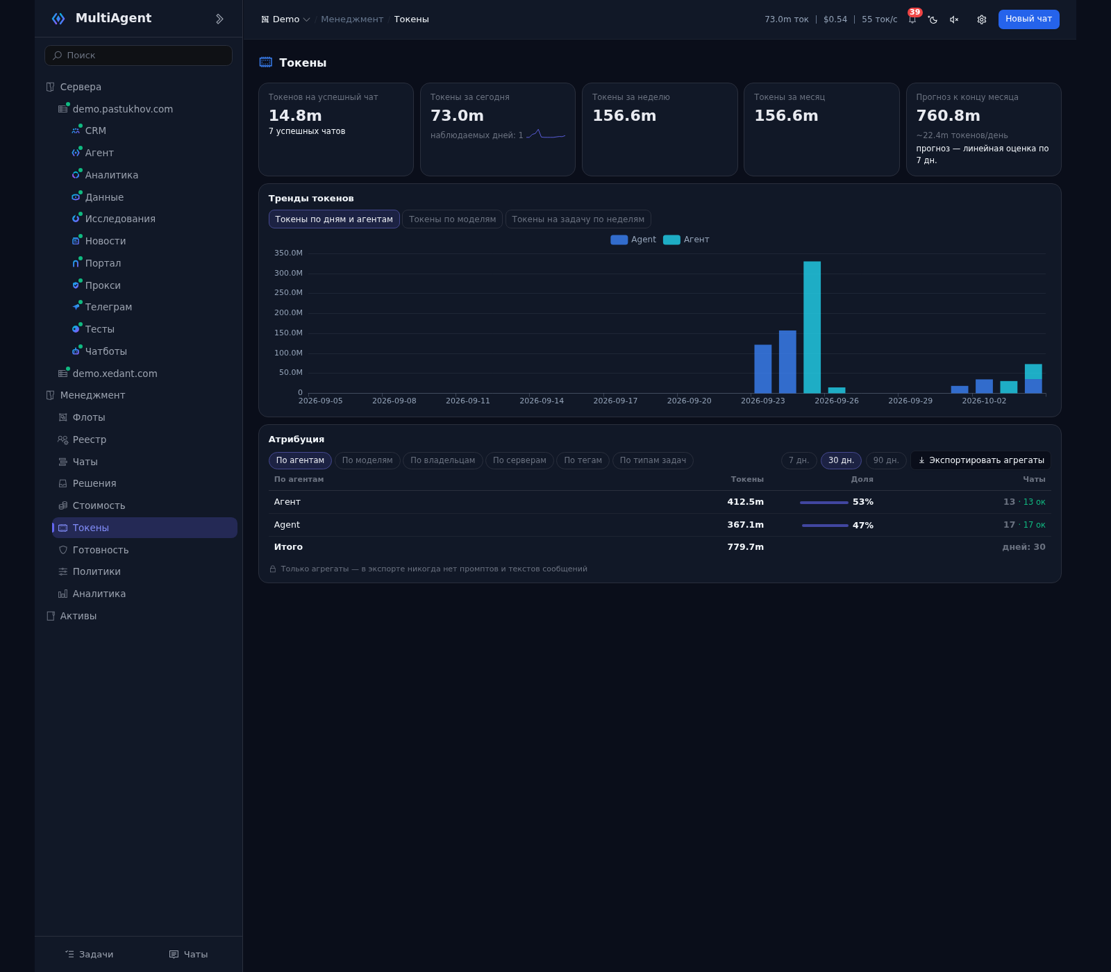1111x972 pixels.
Task: Click the MultiAgent logo icon
Action: (x=58, y=19)
